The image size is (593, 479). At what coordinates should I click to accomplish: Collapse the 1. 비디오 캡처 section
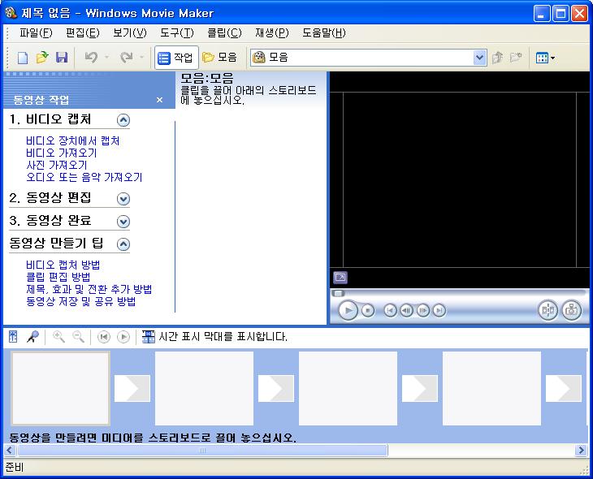click(x=123, y=120)
